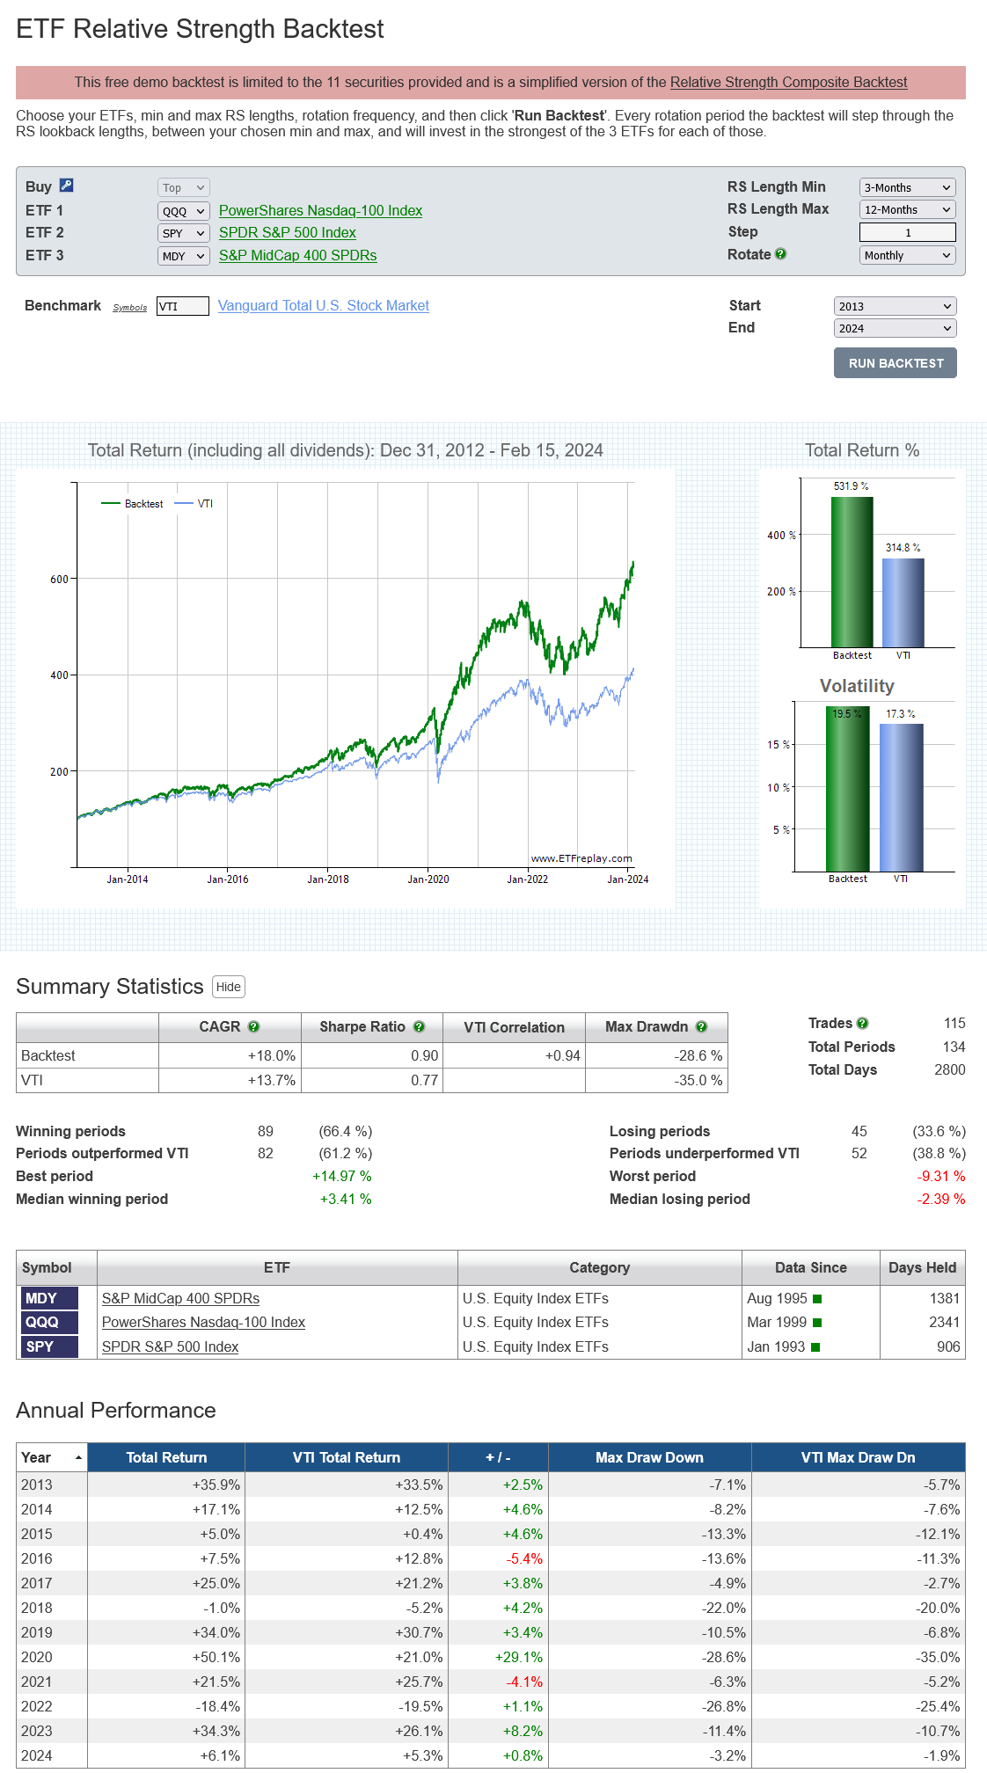987x1773 pixels.
Task: Click the Max Drawdn help icon
Action: point(701,1026)
